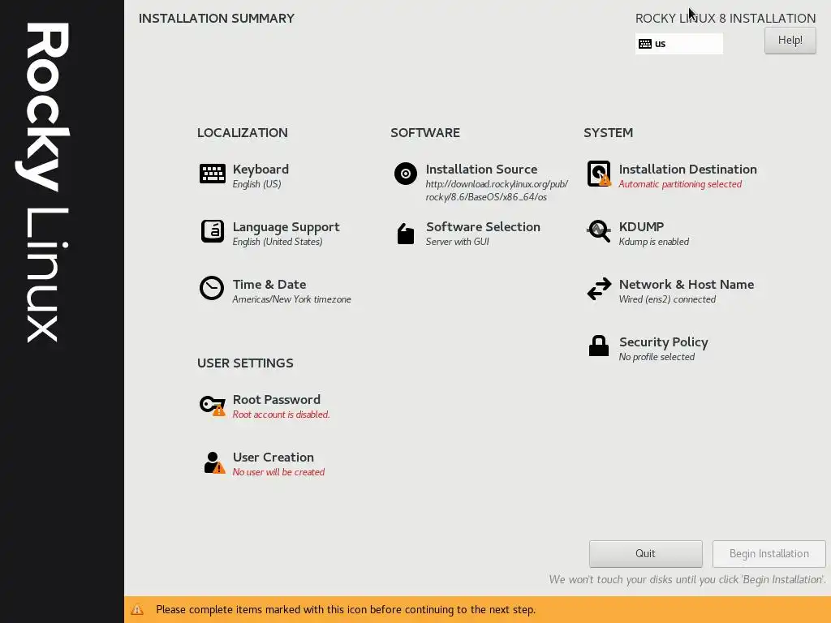Viewport: 831px width, 623px height.
Task: Click 'English (US)' keyboard text
Action: point(256,184)
